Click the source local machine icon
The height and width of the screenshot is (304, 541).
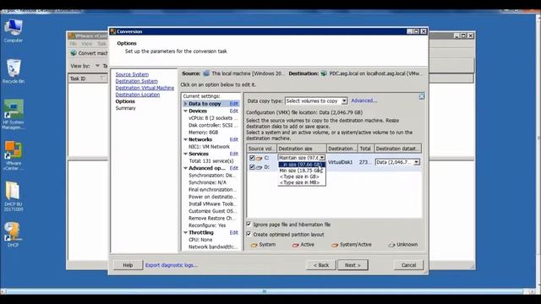click(x=206, y=73)
